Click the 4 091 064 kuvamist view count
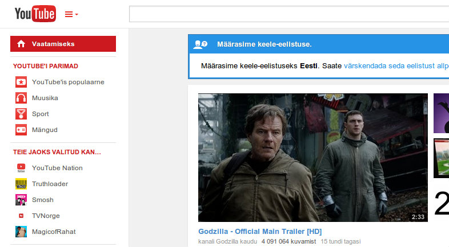Viewport: 449px width, 247px height. pos(288,241)
